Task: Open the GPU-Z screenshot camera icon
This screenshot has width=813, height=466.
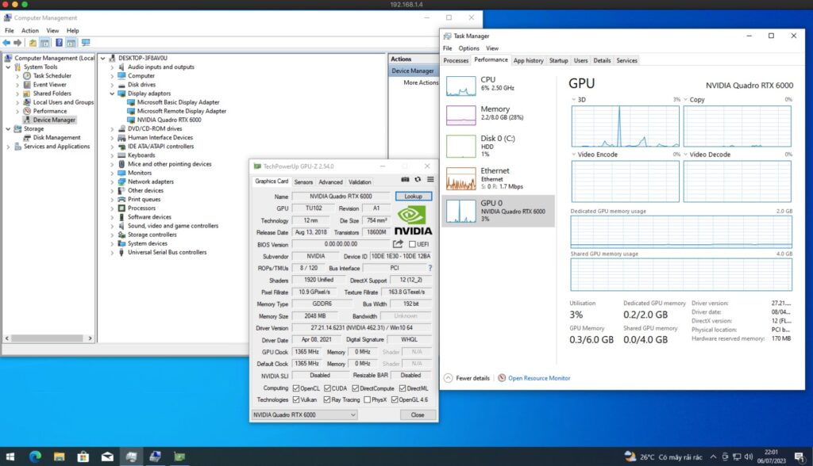Action: tap(405, 180)
